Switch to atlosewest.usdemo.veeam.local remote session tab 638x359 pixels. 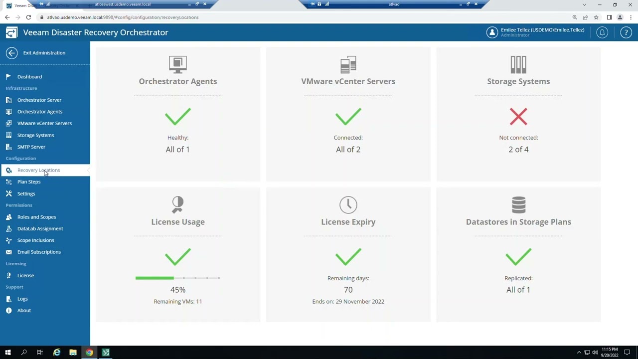[x=123, y=4]
